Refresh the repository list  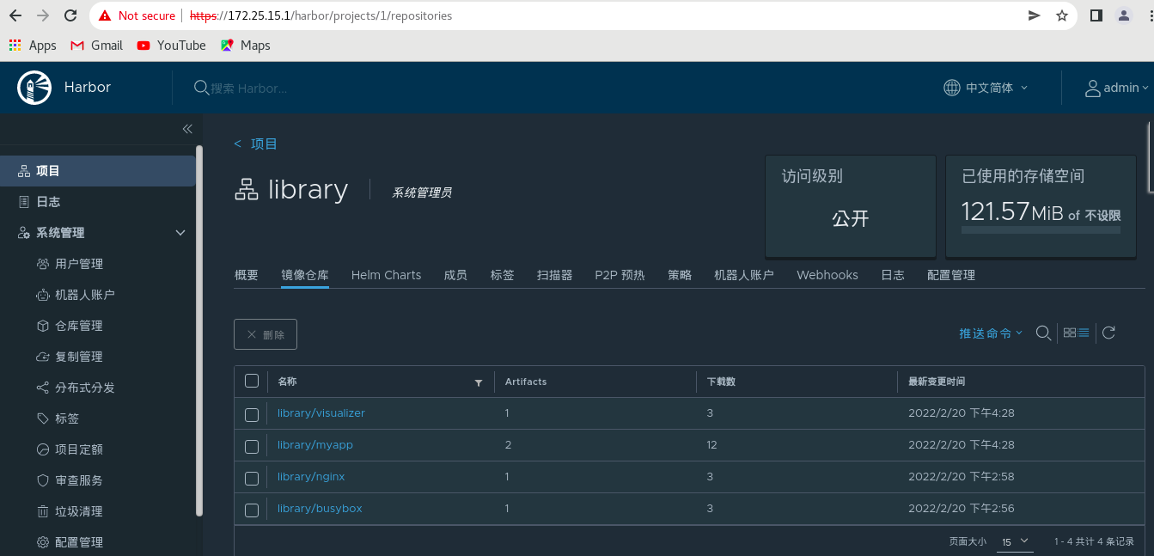point(1108,333)
